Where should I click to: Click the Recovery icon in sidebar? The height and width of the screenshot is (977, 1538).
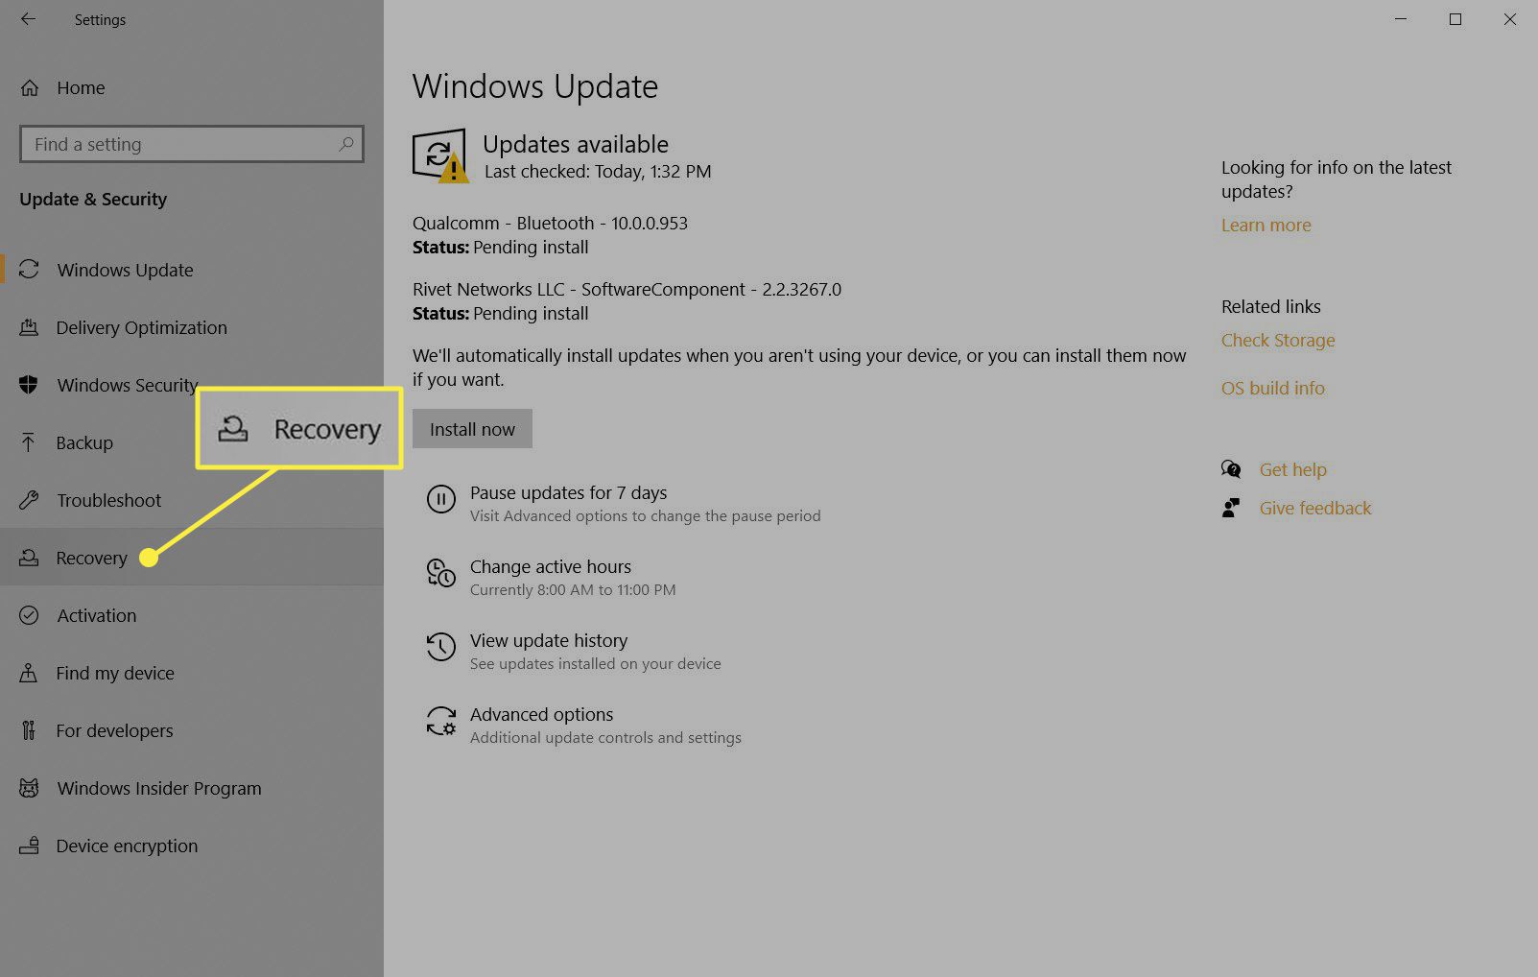[x=29, y=558]
